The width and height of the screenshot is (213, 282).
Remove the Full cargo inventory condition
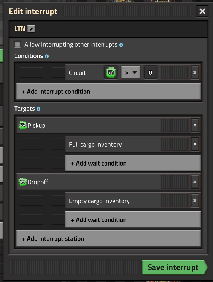195,144
